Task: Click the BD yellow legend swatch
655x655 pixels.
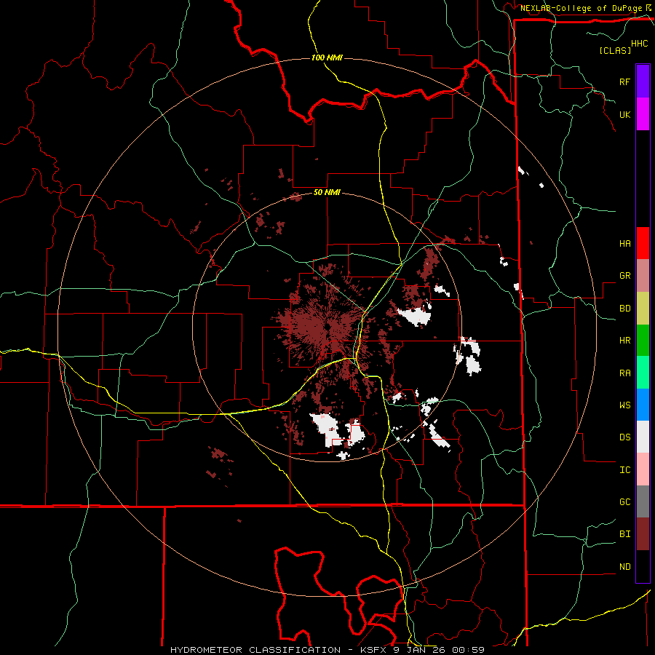Action: pyautogui.click(x=643, y=308)
